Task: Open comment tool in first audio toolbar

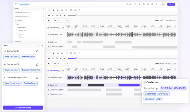Action: [x=66, y=10]
